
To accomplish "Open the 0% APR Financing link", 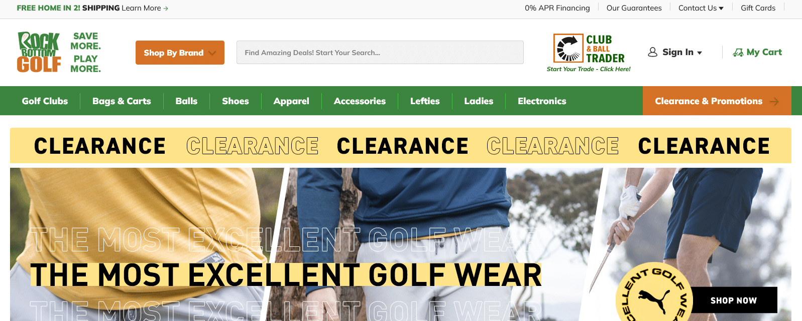I will tap(557, 8).
